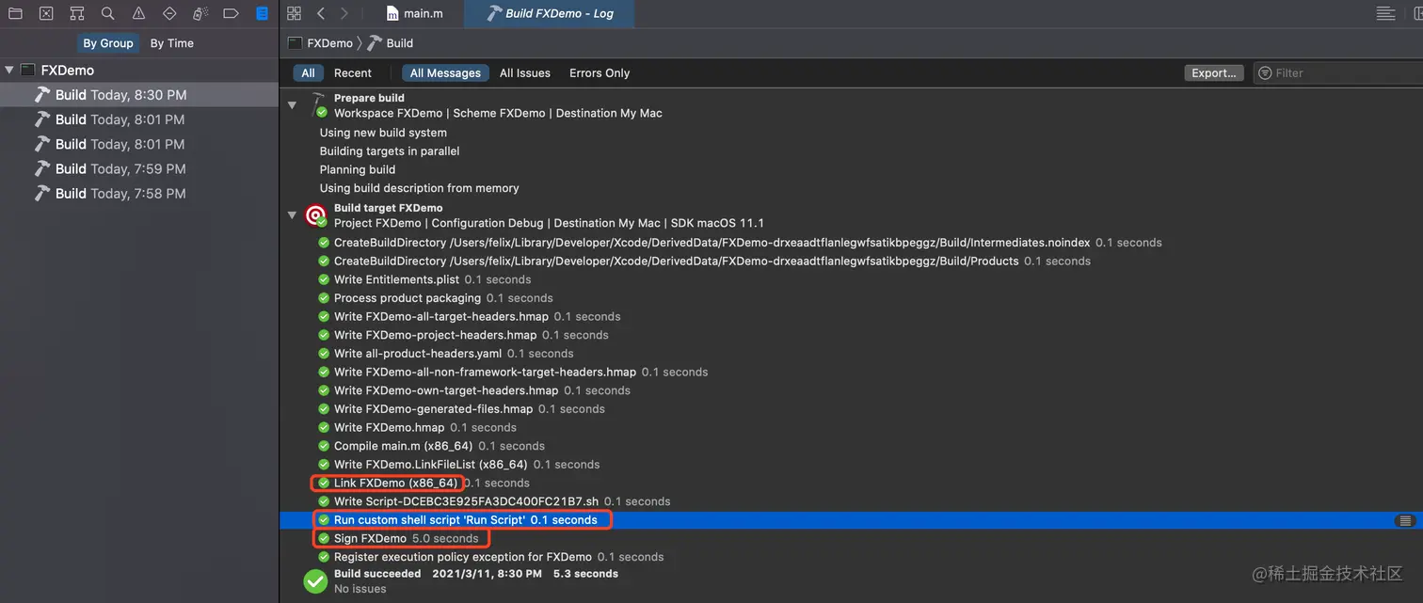This screenshot has width=1423, height=603.
Task: Show All Messages in log
Action: (x=445, y=72)
